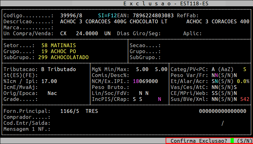
Task: Click the Descricao field ACHOC 3 CORACOES
Action: pyautogui.click(x=114, y=22)
